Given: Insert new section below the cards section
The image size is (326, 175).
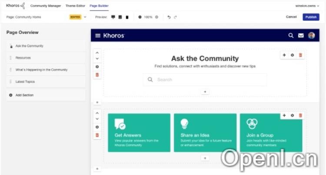Looking at the screenshot, I should (x=97, y=169).
